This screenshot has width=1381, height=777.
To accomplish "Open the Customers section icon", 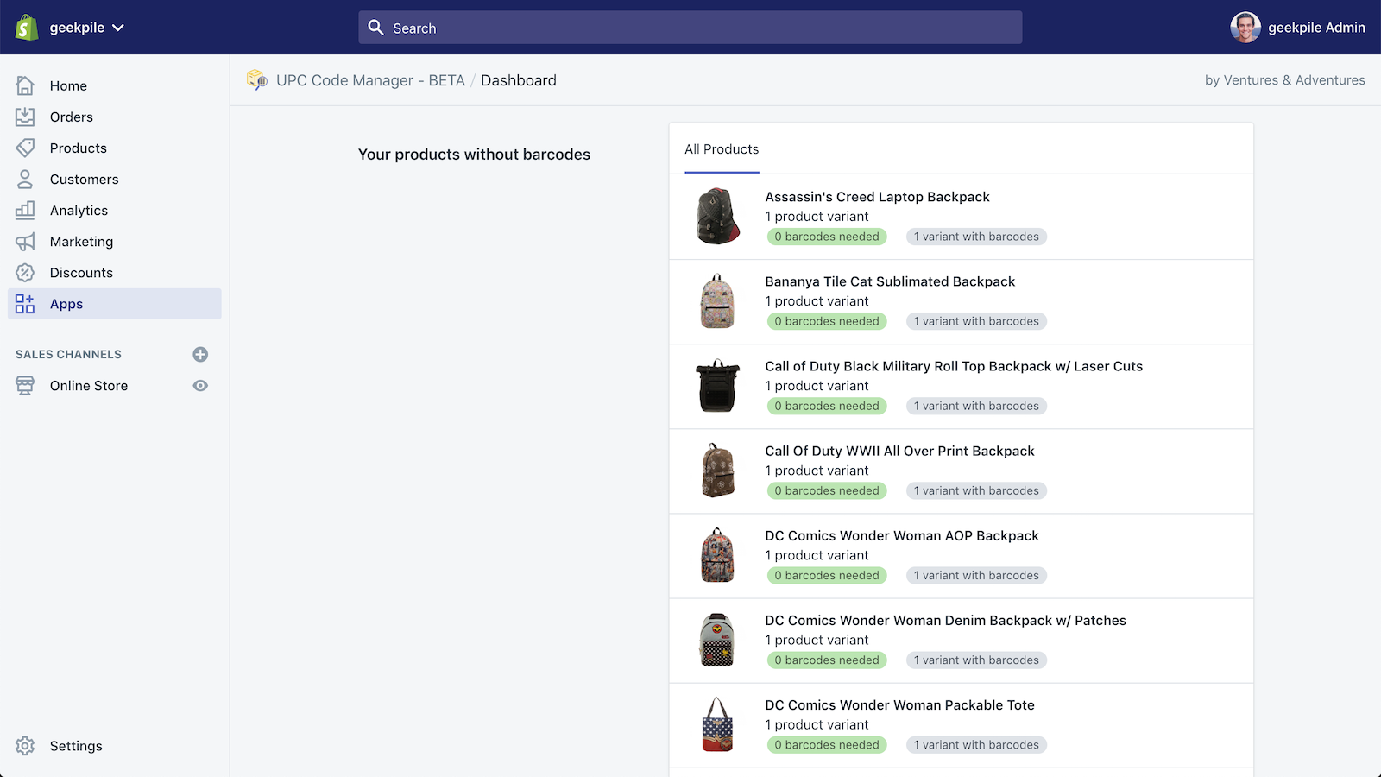I will (x=25, y=179).
